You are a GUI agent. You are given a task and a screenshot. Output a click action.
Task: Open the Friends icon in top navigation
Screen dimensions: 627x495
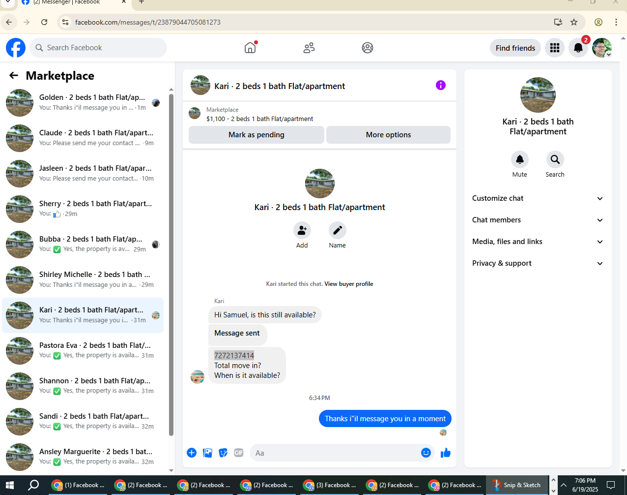pos(309,48)
